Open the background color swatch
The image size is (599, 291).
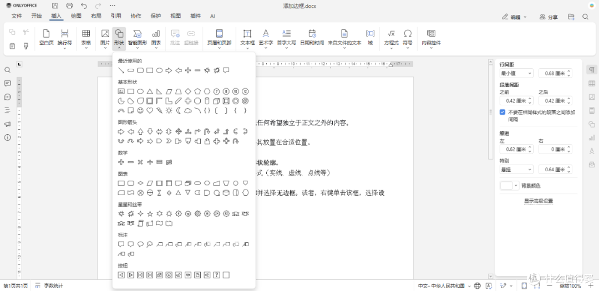[x=509, y=186]
